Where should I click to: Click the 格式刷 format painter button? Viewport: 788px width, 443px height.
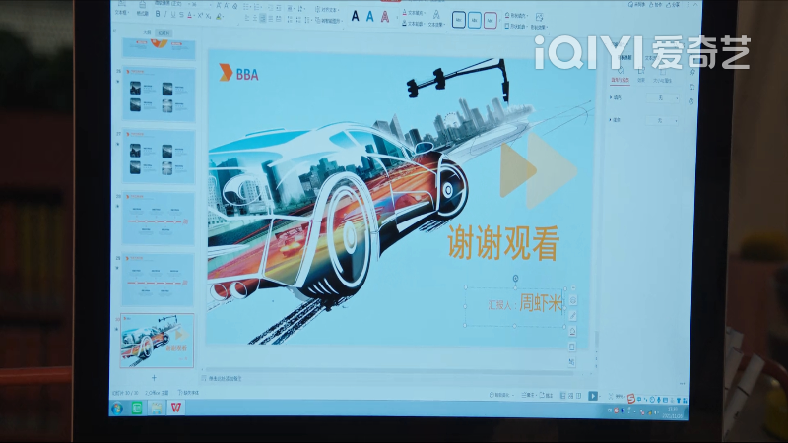[142, 10]
